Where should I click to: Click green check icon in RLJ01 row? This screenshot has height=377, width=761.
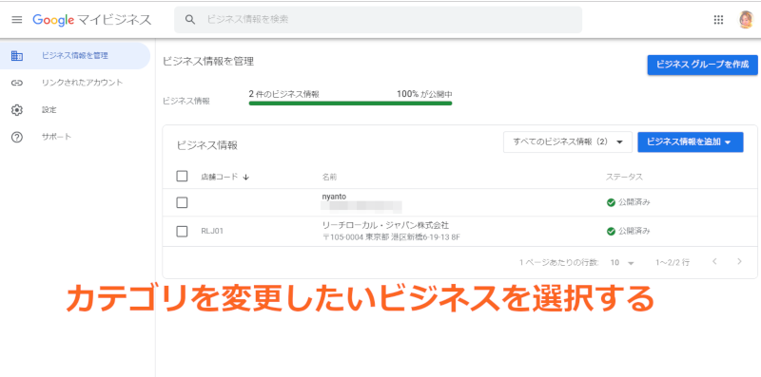point(611,232)
